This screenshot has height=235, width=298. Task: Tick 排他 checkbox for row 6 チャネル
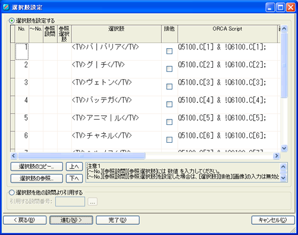pos(170,140)
